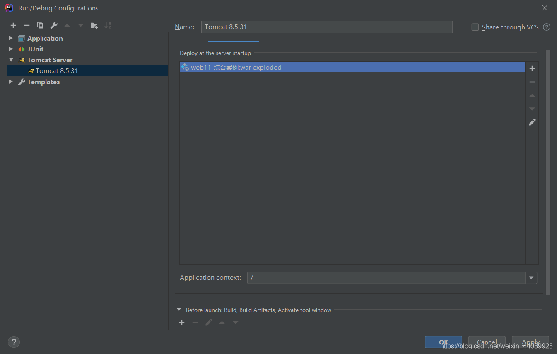Add a before launch task
557x354 pixels.
click(x=182, y=322)
